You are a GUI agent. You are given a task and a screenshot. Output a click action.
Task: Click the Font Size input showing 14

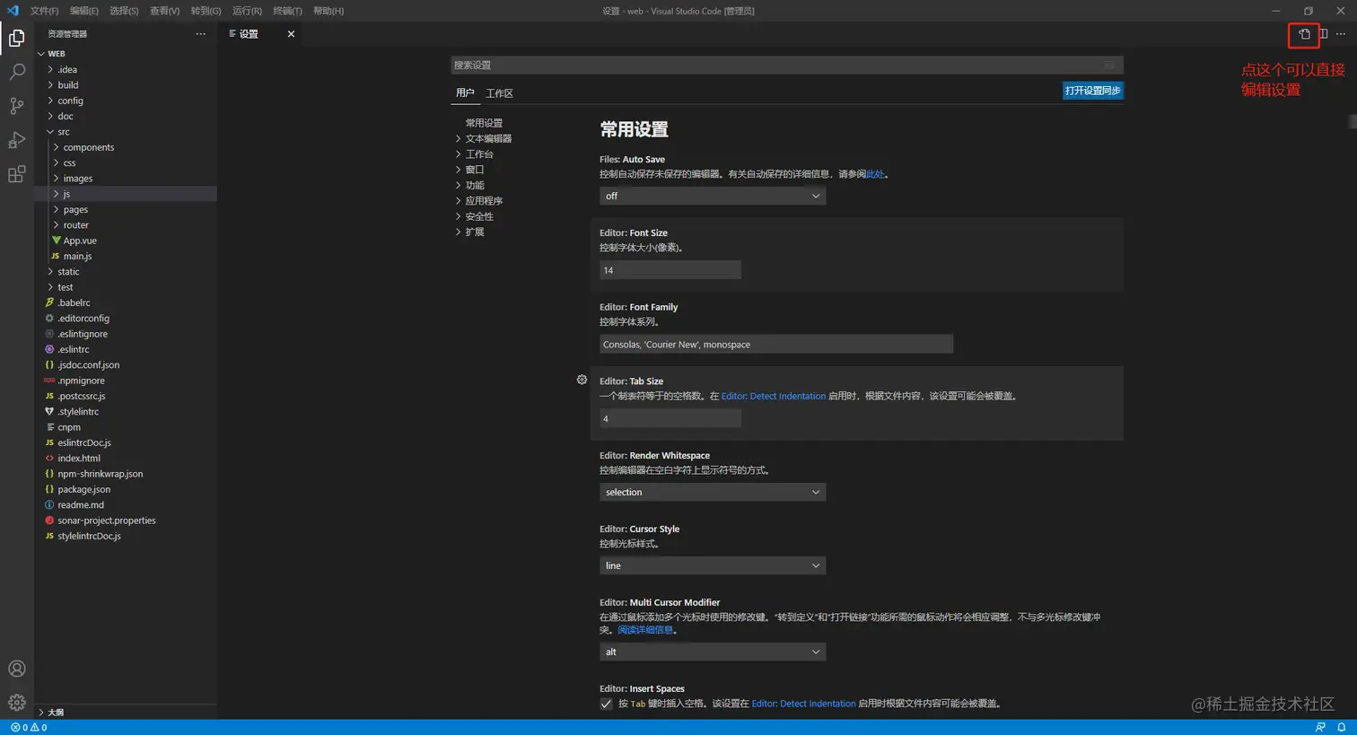pos(670,270)
